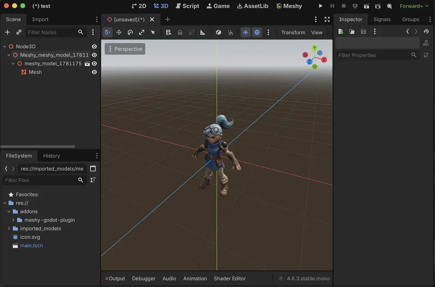435x287 pixels.
Task: Switch to the Script workspace
Action: pos(187,6)
